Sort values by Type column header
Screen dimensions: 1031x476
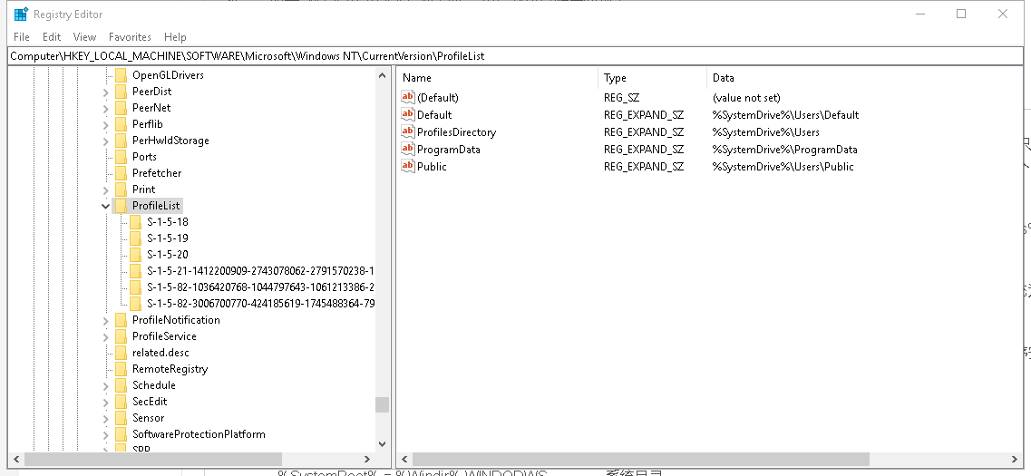point(653,78)
